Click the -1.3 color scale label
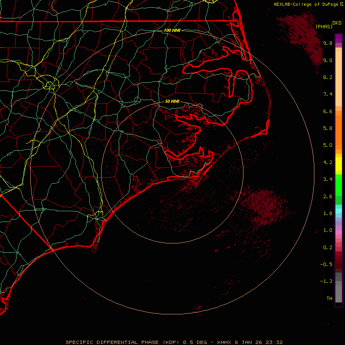This screenshot has height=345, width=345. point(326,281)
